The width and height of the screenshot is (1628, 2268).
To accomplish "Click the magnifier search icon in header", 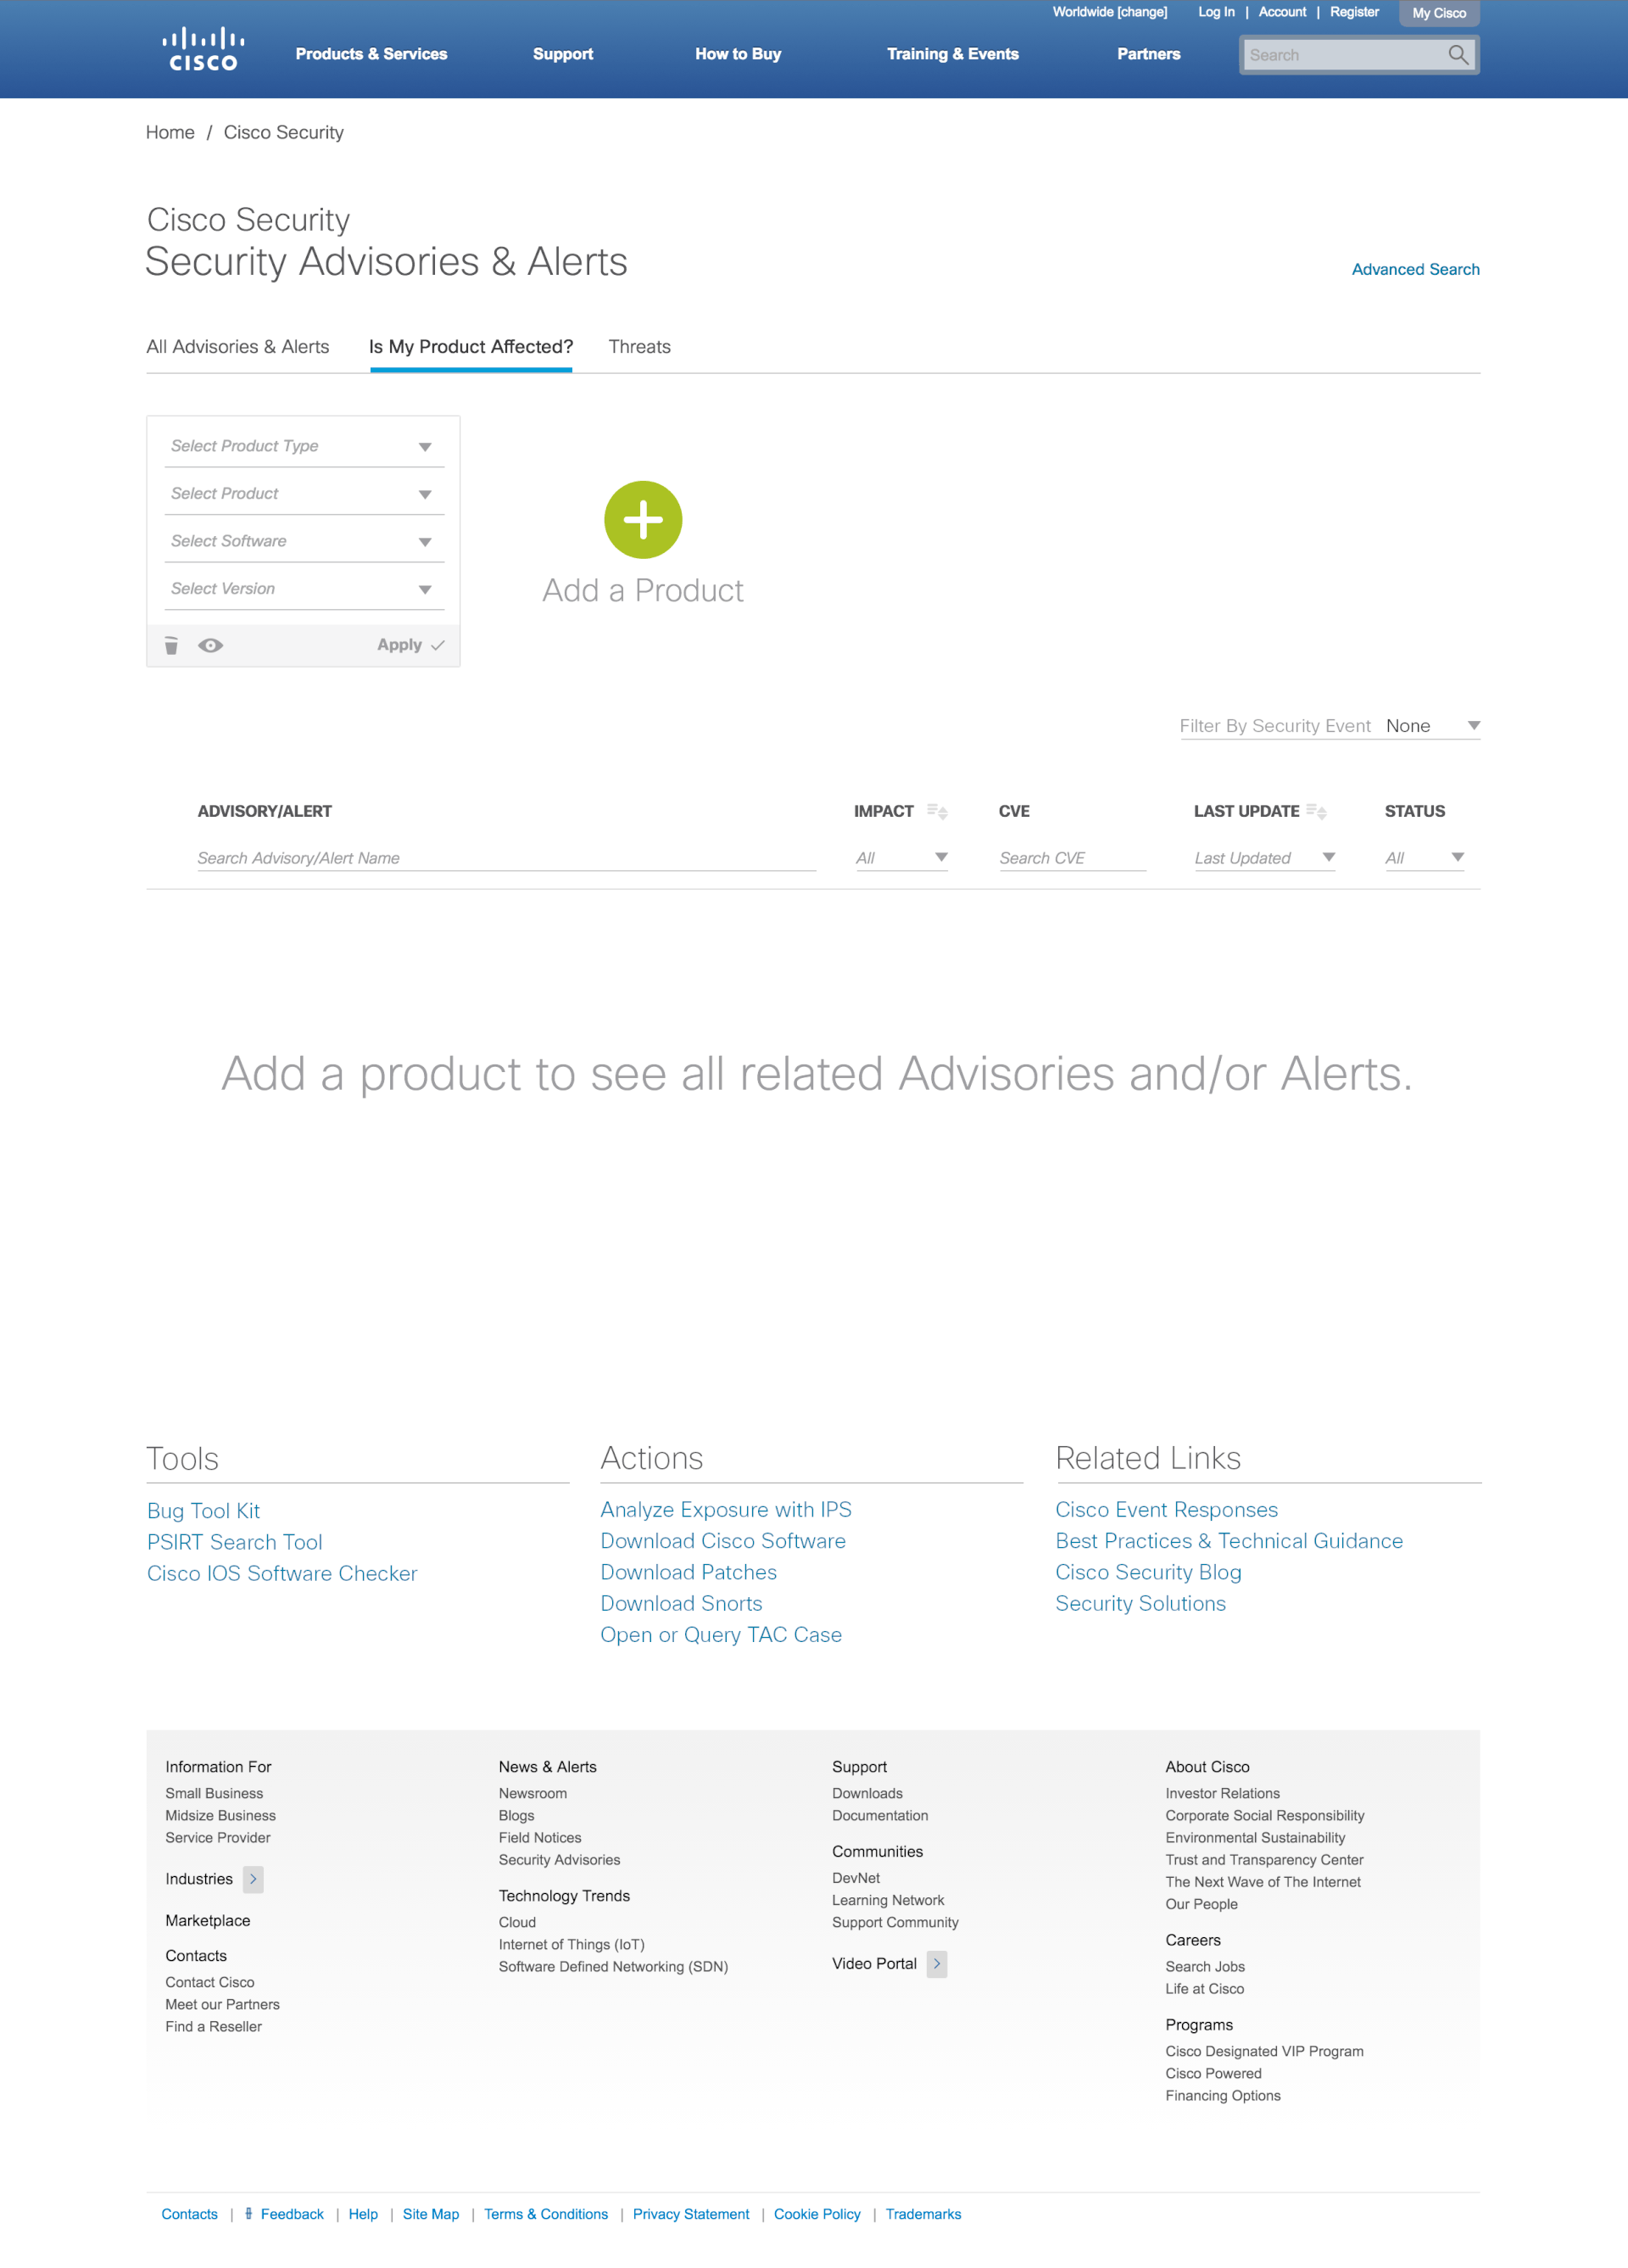I will (x=1459, y=55).
